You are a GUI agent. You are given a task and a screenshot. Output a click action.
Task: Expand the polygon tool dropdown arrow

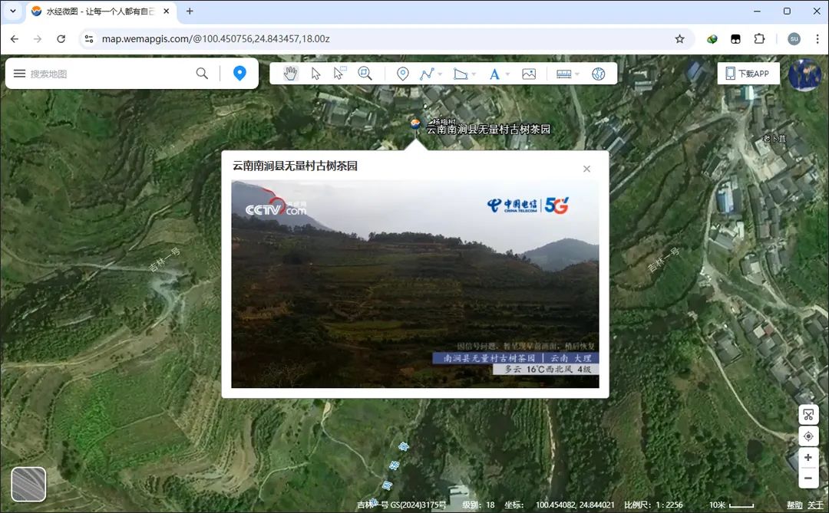(474, 74)
